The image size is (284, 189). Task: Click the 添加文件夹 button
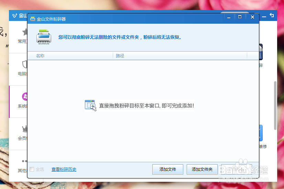coord(202,169)
